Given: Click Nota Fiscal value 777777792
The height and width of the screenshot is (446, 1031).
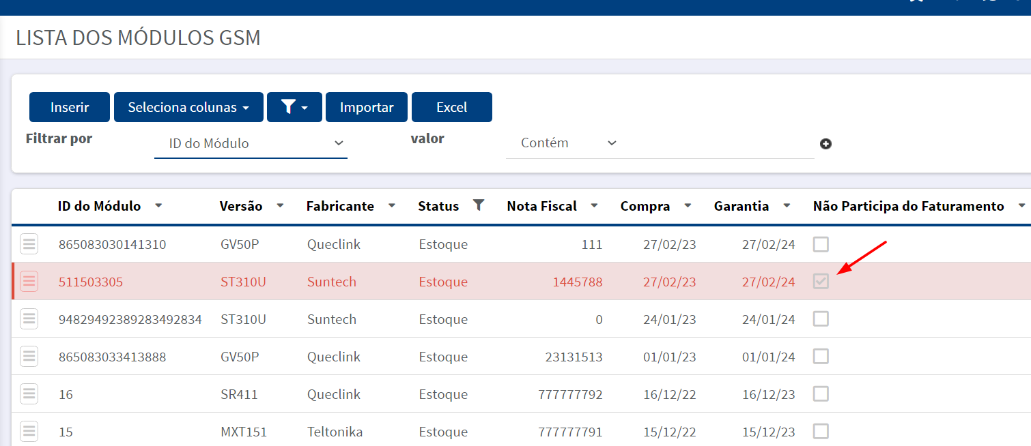Looking at the screenshot, I should coord(570,394).
